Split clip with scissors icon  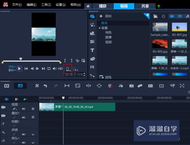tap(77, 61)
